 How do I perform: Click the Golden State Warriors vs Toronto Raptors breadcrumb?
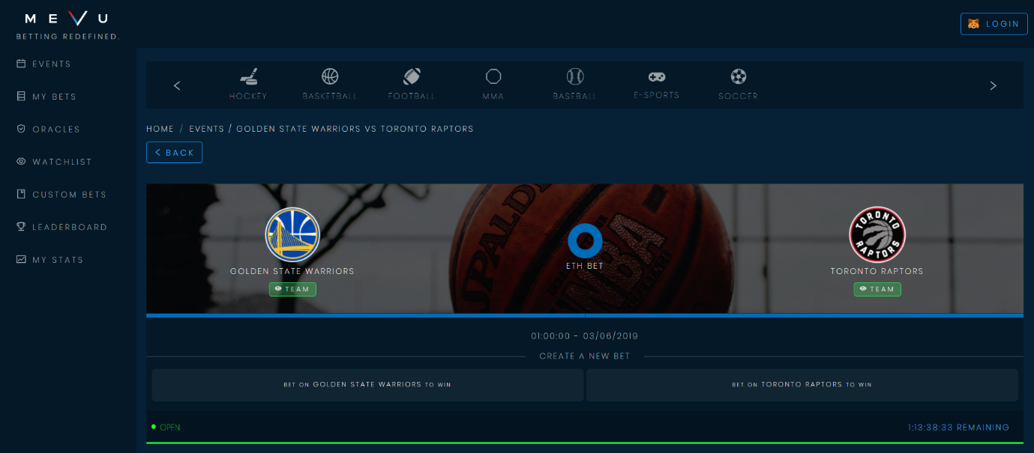click(355, 129)
